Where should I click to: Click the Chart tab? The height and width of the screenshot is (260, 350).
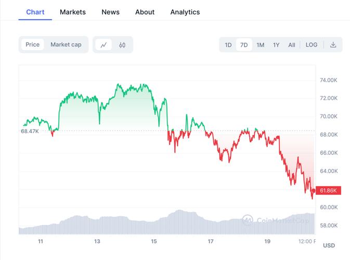click(35, 11)
